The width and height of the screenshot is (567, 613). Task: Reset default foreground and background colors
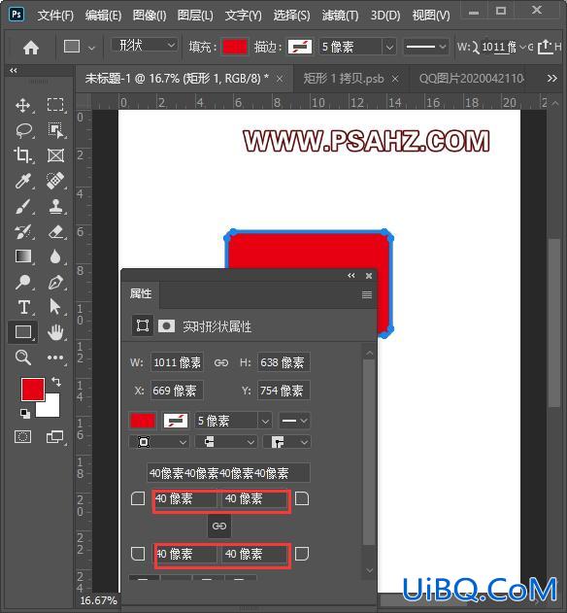pos(24,413)
